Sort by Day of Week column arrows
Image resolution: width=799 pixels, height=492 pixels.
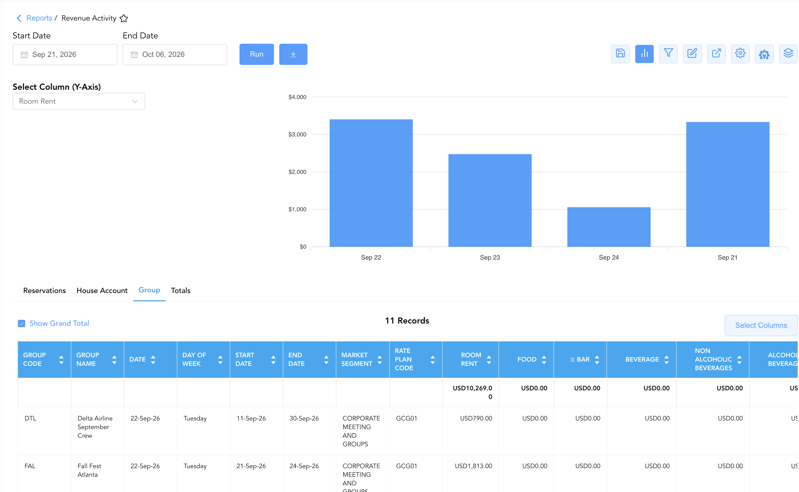[x=220, y=360]
